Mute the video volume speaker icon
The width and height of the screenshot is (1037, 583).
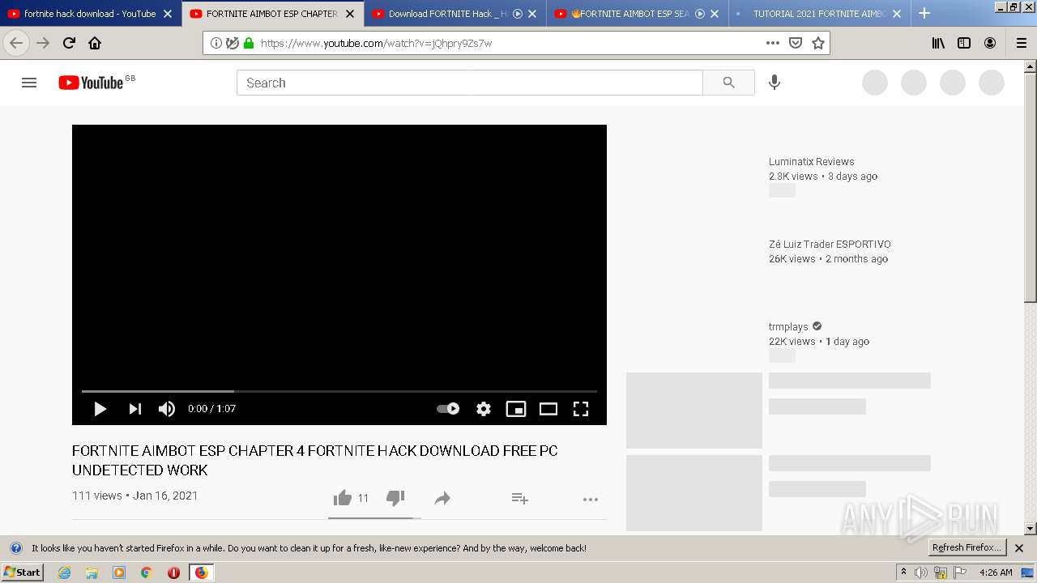point(167,409)
